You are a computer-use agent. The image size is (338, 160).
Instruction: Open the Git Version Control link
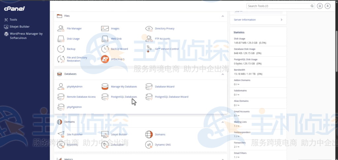click(167, 49)
